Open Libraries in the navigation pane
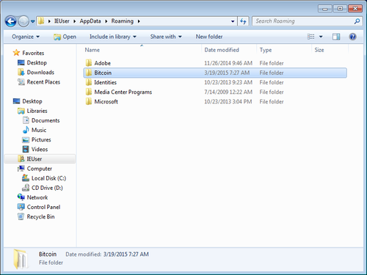Viewport: 367px width, 275px height. [37, 111]
